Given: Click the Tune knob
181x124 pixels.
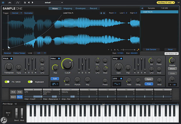Looking at the screenshot, I should point(19,67).
